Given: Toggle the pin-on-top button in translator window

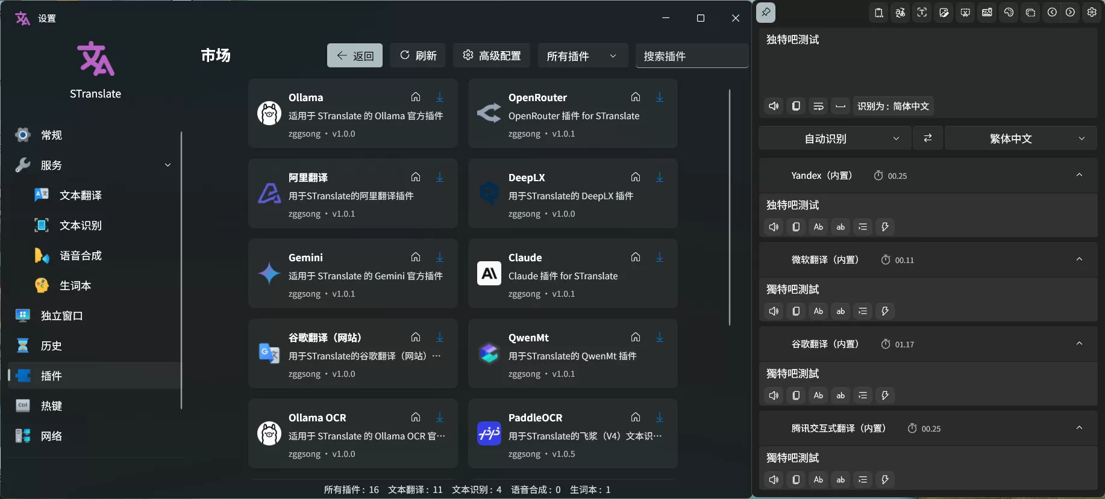Looking at the screenshot, I should point(766,12).
